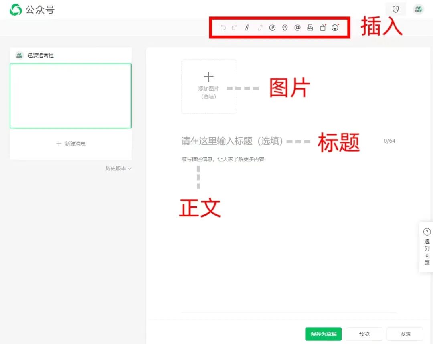
Task: Click the shopping bag product insert icon
Action: click(x=323, y=28)
